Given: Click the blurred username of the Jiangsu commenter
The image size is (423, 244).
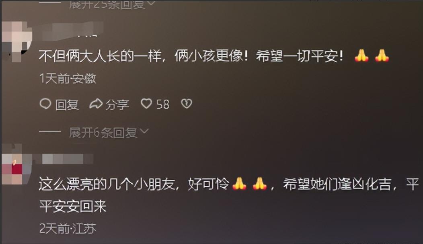Looking at the screenshot, I should click(68, 159).
